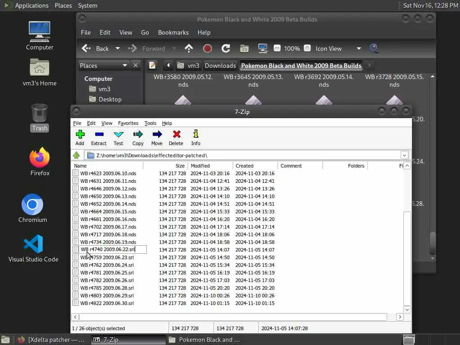Open Bookmarks menu in file manager
Screen dimensions: 460x345
pyautogui.click(x=173, y=32)
